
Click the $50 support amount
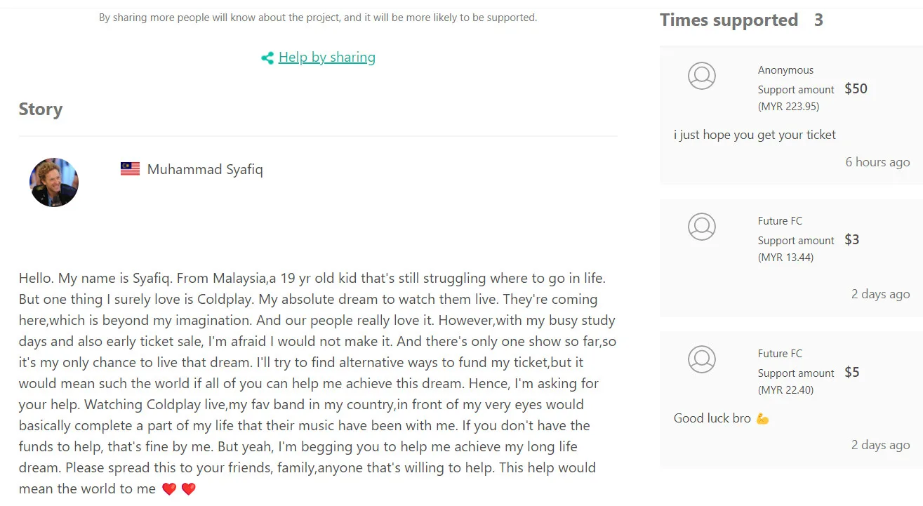856,88
